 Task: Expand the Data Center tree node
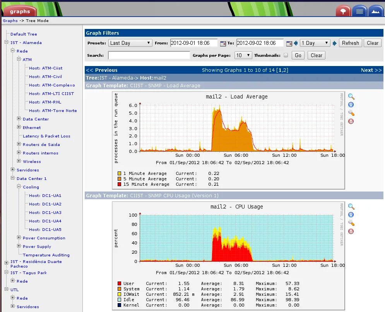click(19, 119)
